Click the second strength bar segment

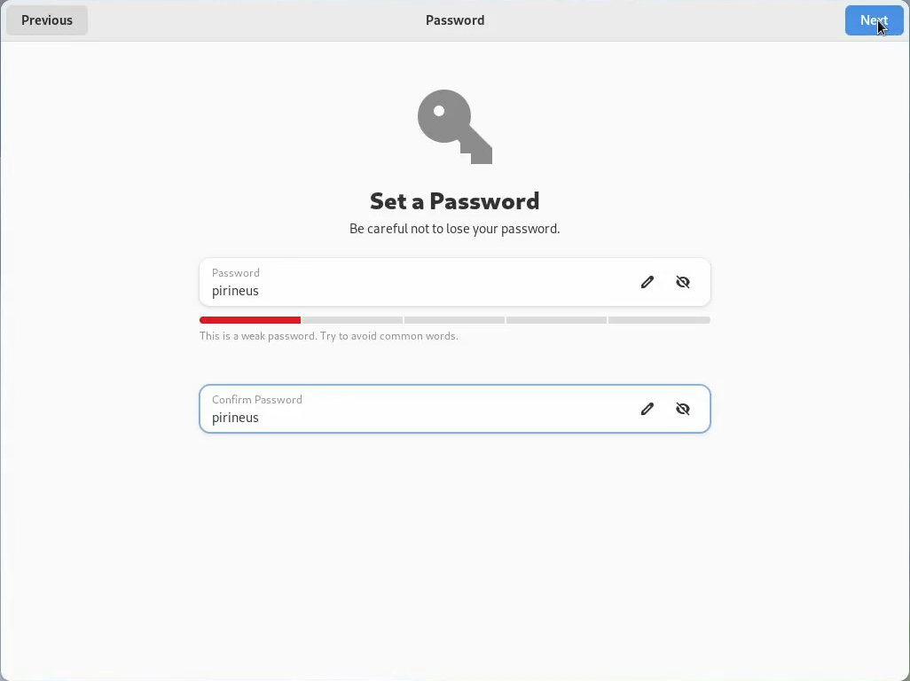(x=352, y=320)
